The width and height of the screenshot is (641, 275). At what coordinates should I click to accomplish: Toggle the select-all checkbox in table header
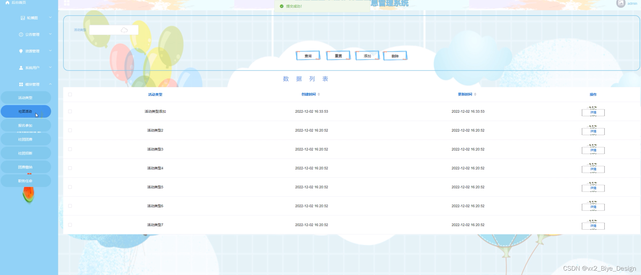point(70,95)
